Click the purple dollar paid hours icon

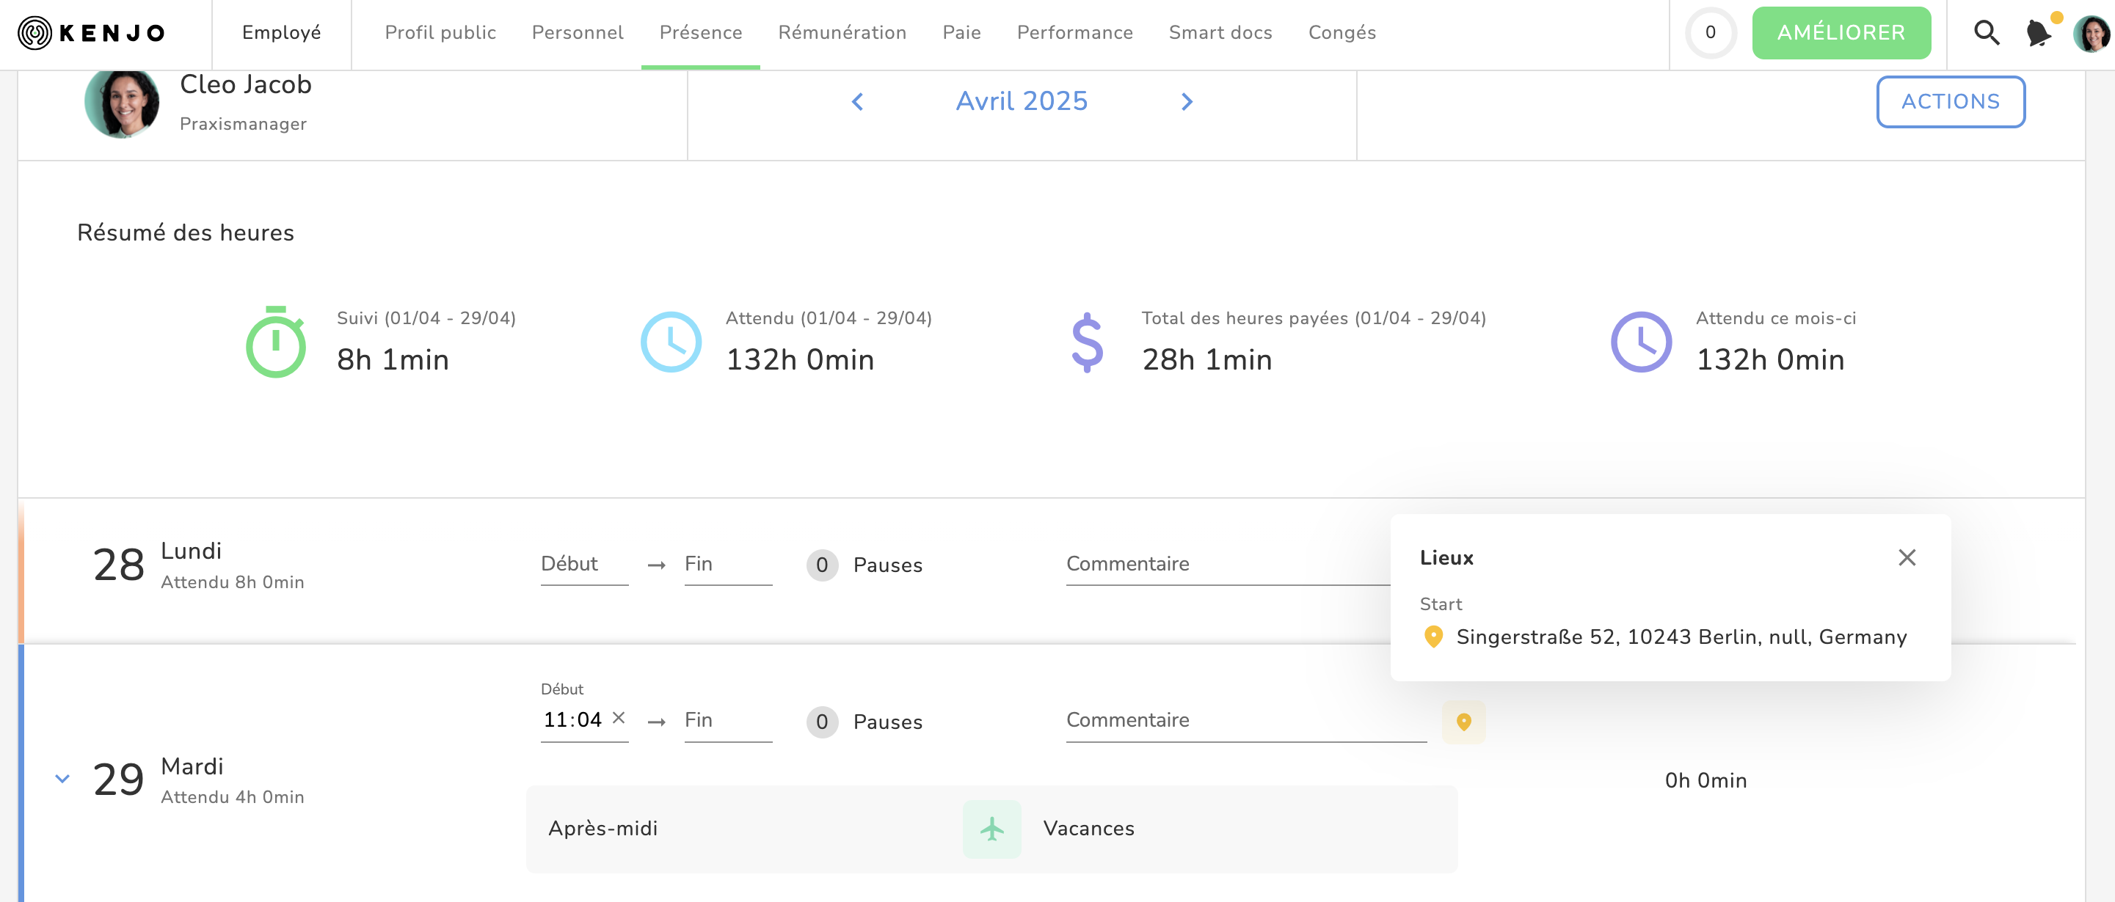click(x=1087, y=342)
